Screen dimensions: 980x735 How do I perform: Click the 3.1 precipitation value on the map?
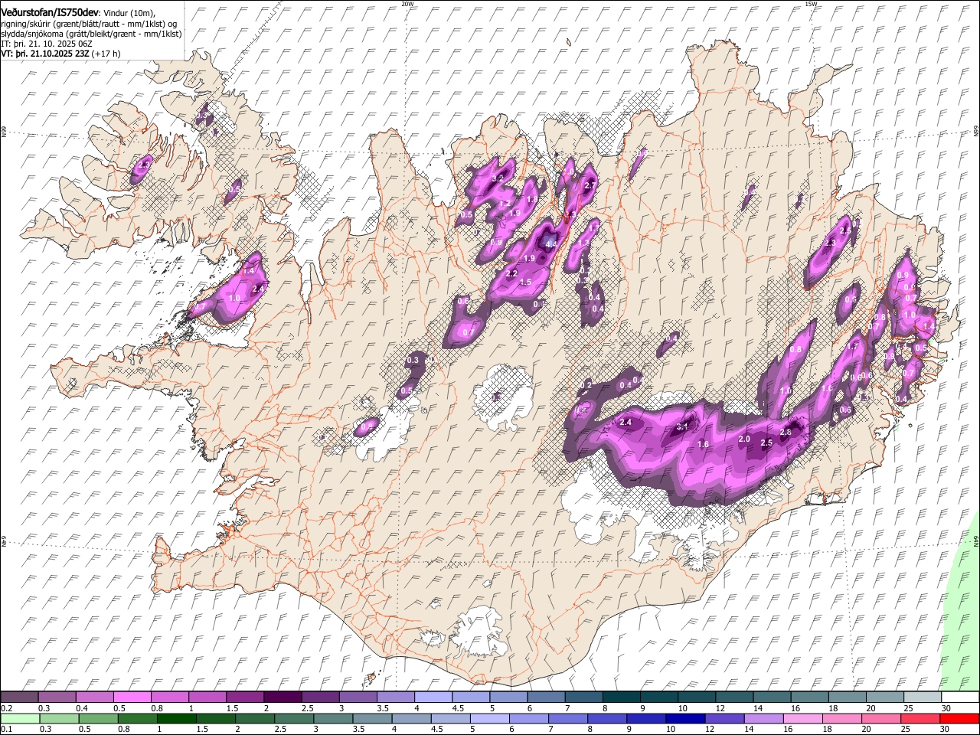[683, 426]
